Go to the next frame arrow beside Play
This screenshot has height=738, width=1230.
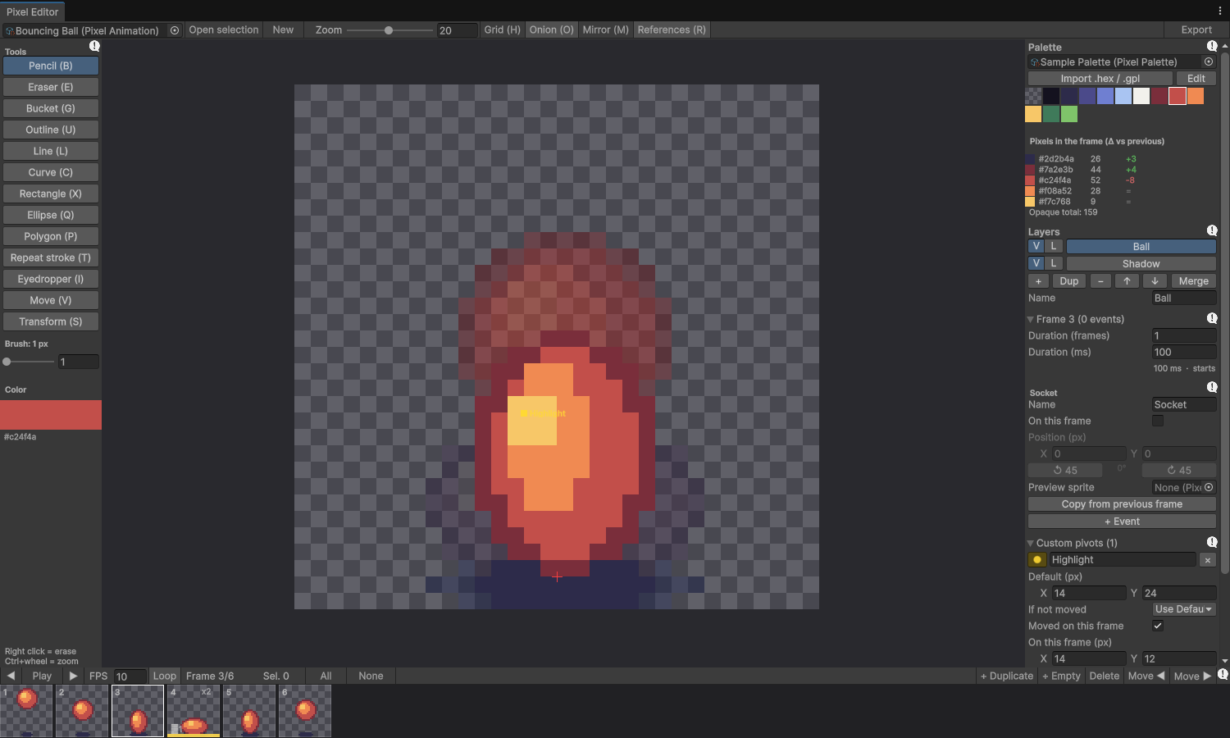tap(73, 676)
